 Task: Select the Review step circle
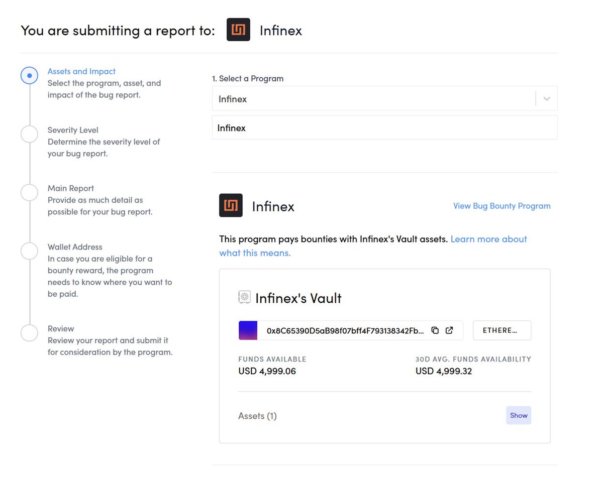click(30, 333)
